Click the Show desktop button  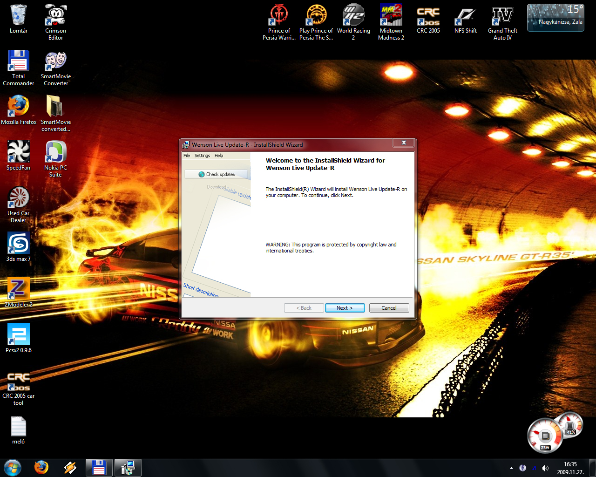tap(592, 468)
